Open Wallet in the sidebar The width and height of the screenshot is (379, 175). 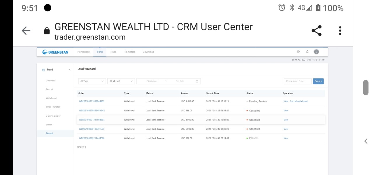pyautogui.click(x=49, y=125)
